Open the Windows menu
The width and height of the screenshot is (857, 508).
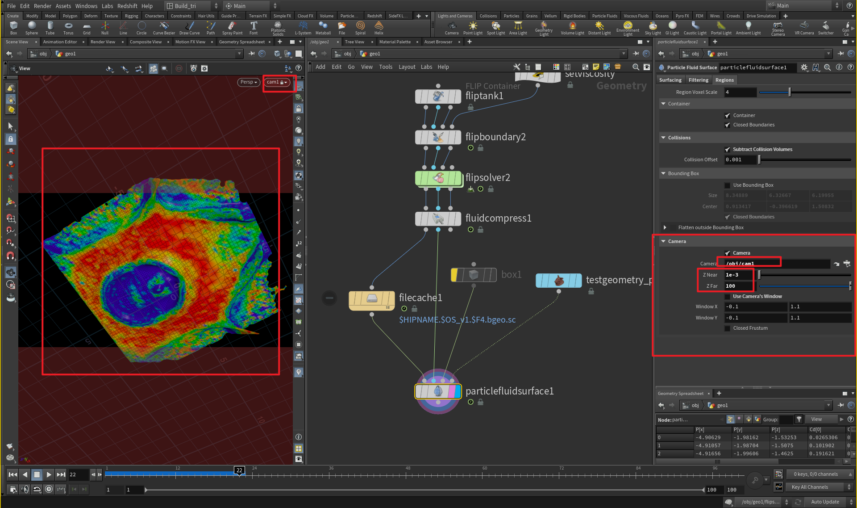coord(86,6)
